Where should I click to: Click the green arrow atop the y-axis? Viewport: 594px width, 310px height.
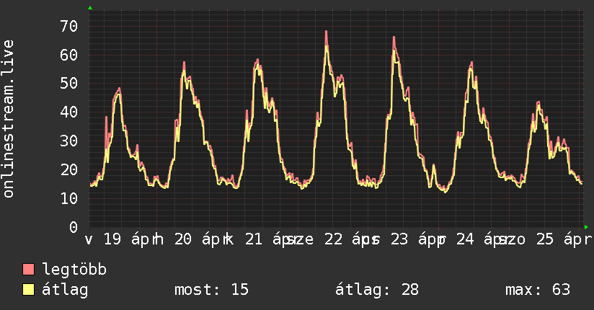[x=90, y=8]
